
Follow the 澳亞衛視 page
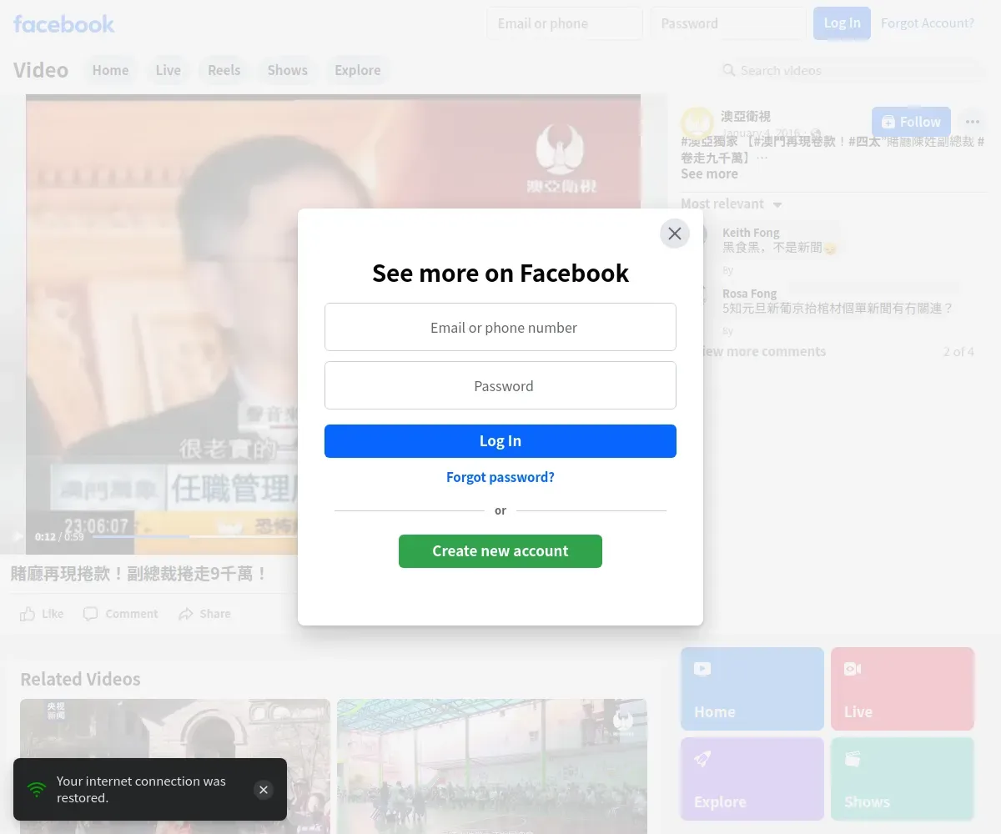[x=911, y=122]
